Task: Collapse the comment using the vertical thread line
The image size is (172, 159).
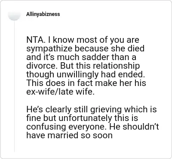Action: click(14, 86)
